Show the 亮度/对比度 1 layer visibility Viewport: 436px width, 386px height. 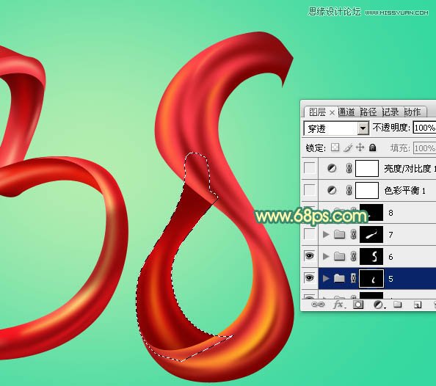tap(310, 168)
